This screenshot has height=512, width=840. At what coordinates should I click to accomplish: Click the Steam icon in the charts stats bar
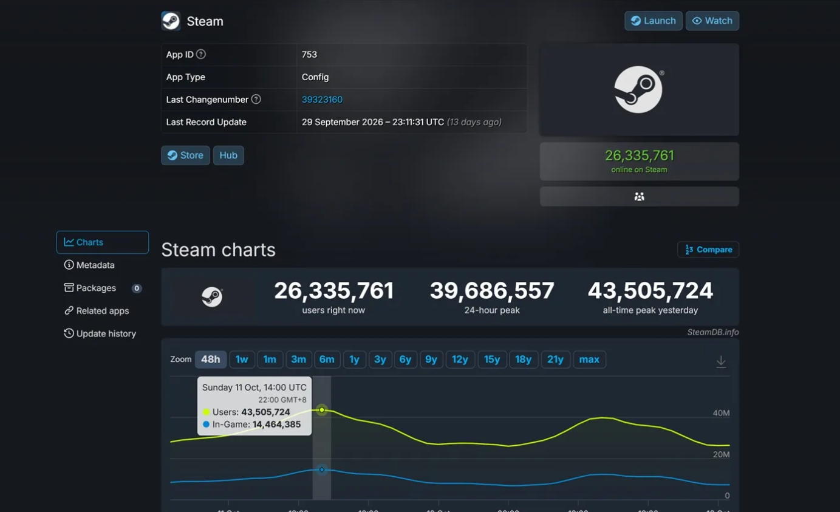point(212,296)
